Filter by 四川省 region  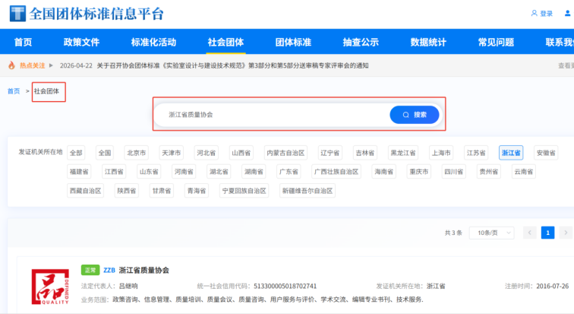(453, 172)
